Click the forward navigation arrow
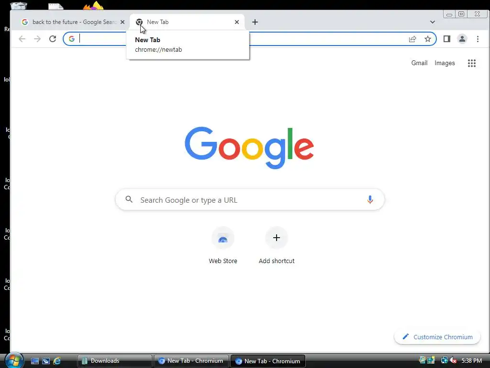This screenshot has height=368, width=490. (37, 39)
